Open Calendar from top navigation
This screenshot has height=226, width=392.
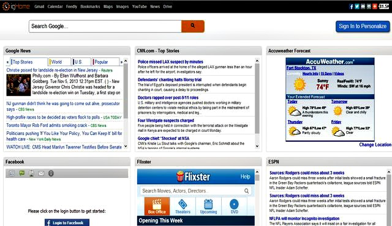point(55,7)
